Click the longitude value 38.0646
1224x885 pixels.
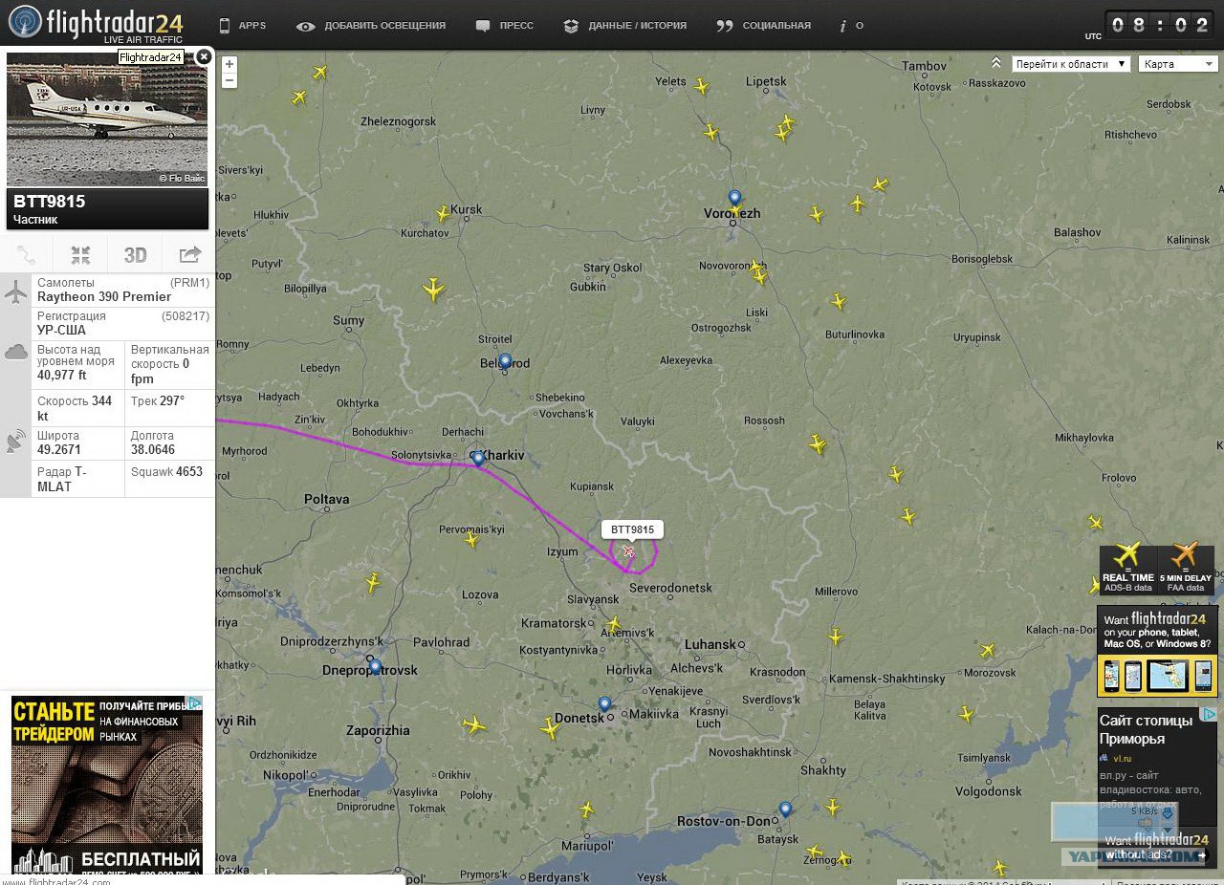pyautogui.click(x=153, y=450)
